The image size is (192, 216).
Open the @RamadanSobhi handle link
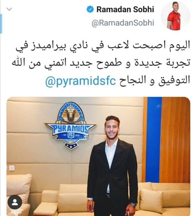(x=123, y=23)
